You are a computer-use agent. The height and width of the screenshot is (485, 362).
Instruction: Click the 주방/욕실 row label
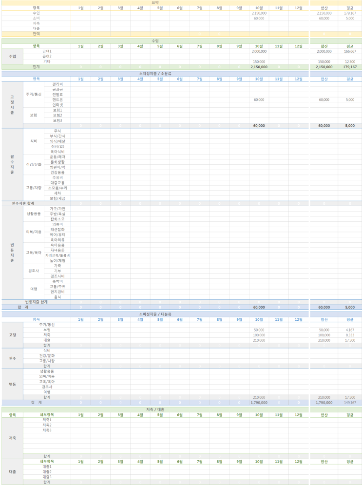click(57, 214)
